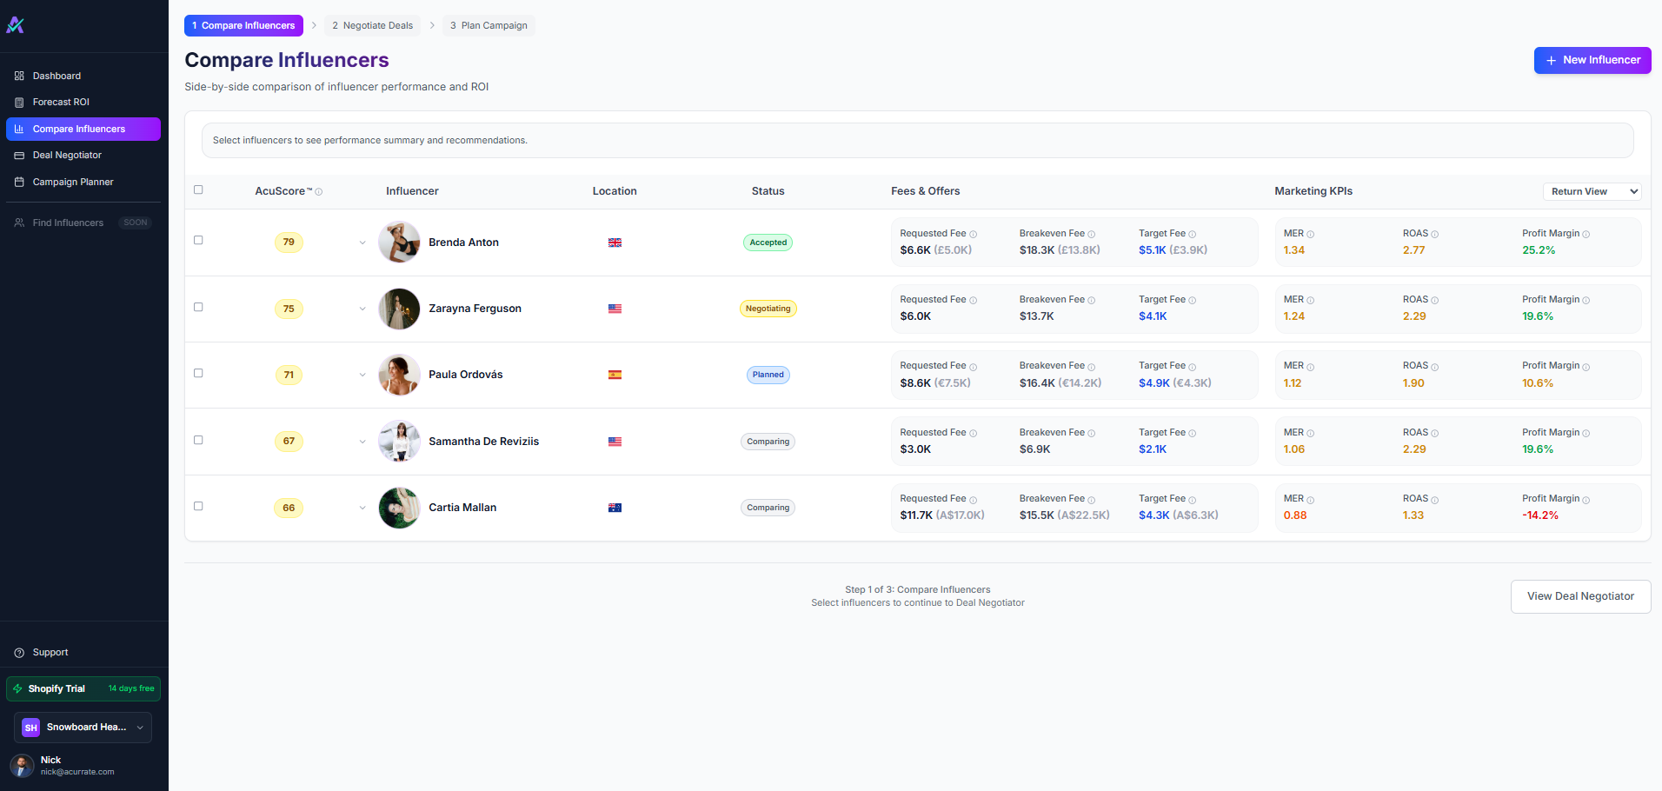
Task: Click the MER info icon for Brenda Anton
Action: click(1310, 234)
